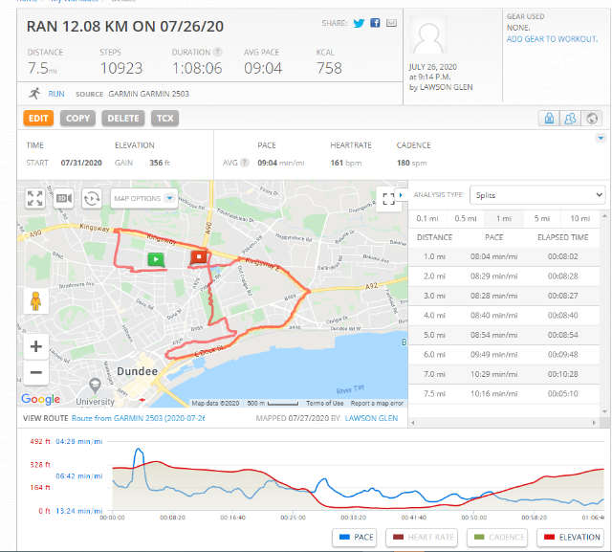
Task: Zoom in on the map
Action: click(x=36, y=346)
